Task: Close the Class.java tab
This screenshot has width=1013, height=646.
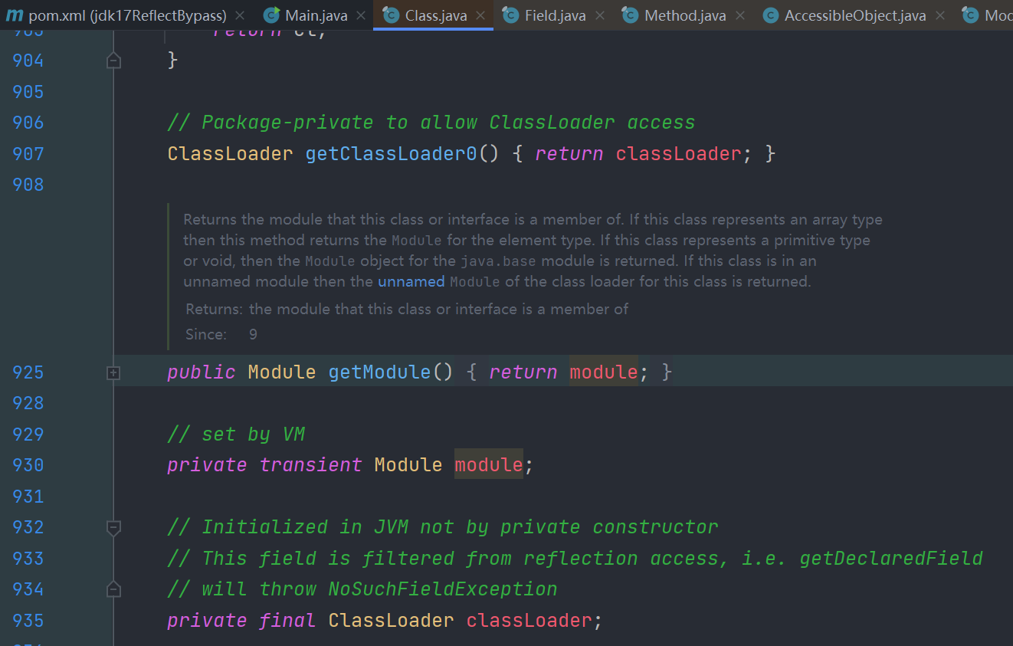Action: click(480, 15)
